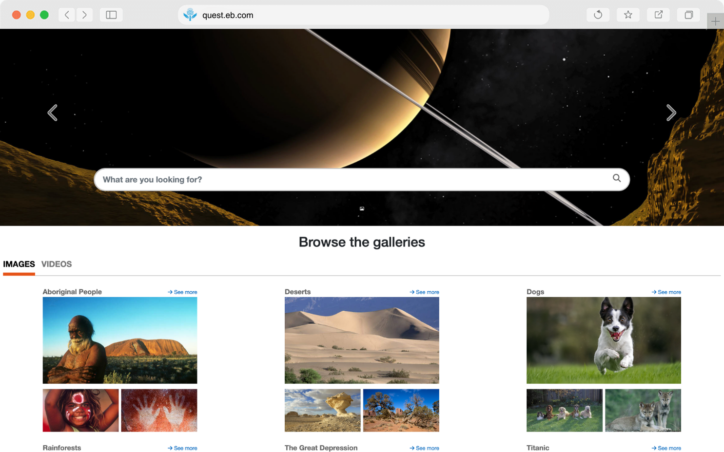Open See more for Deserts gallery

coord(424,292)
